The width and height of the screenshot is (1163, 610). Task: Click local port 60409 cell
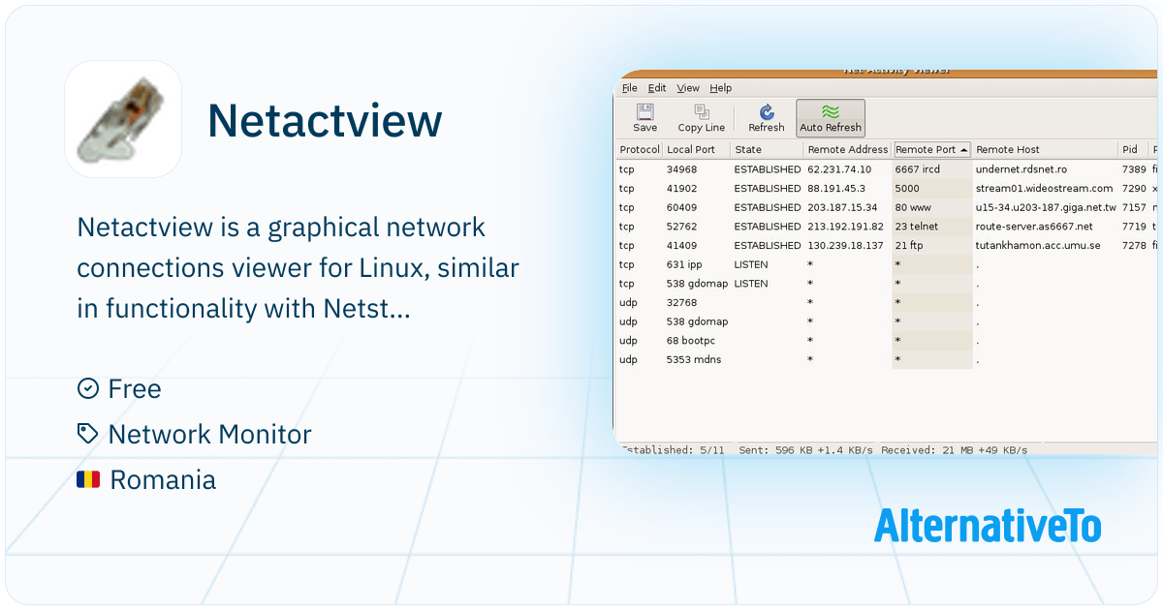pos(681,207)
